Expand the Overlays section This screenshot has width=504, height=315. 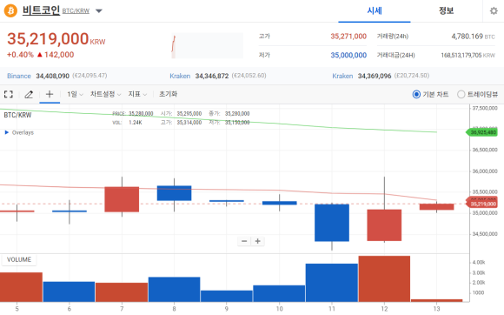(19, 132)
